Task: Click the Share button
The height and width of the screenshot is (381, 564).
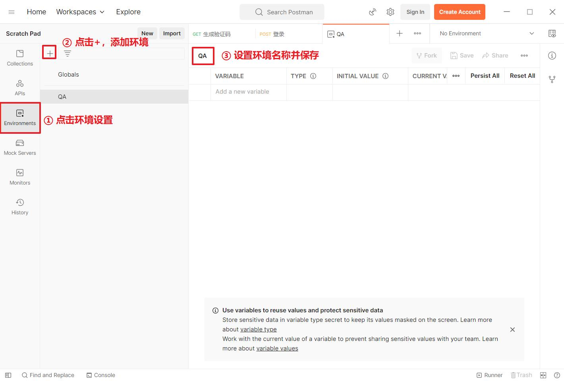Action: [495, 56]
